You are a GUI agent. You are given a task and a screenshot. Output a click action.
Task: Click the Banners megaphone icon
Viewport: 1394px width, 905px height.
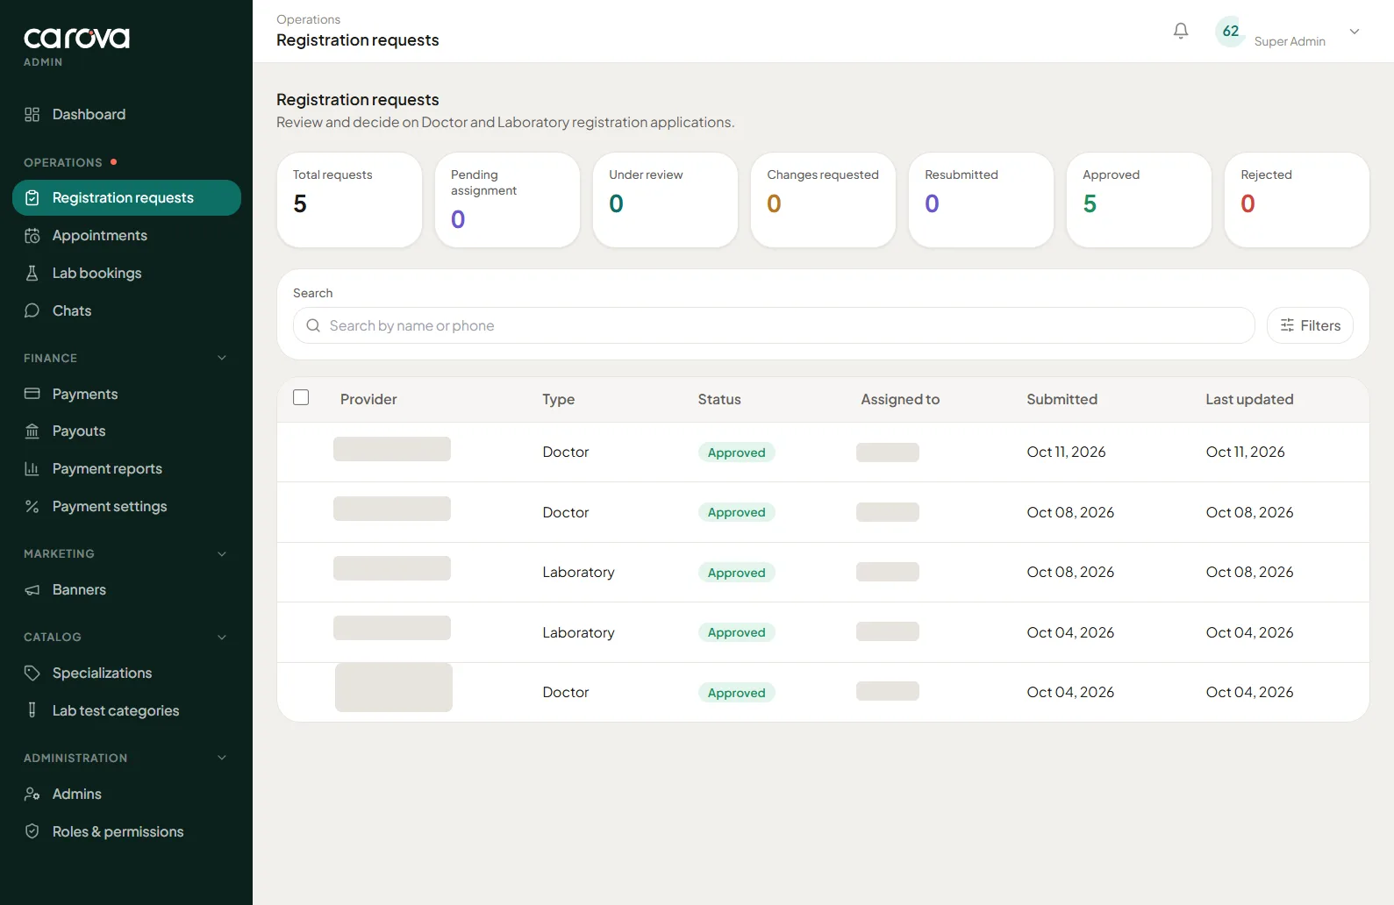pyautogui.click(x=32, y=589)
